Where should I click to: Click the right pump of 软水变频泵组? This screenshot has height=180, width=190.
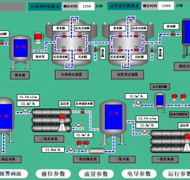click(x=183, y=99)
